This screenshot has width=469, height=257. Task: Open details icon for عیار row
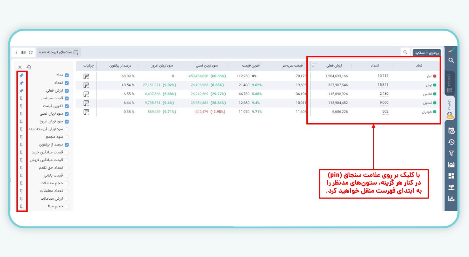(86, 76)
